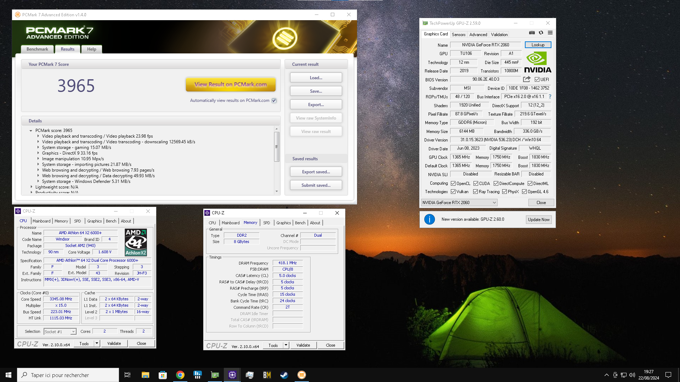Toggle the PhysX checkbox
This screenshot has width=680, height=382.
pyautogui.click(x=504, y=192)
